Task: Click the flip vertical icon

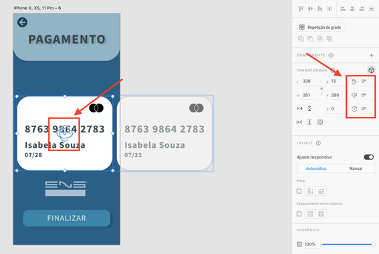Action: point(309,108)
